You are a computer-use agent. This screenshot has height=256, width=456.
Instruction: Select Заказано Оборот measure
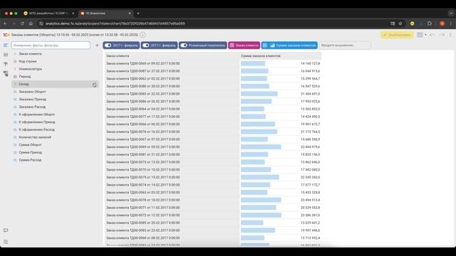[x=32, y=92]
